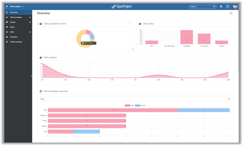The width and height of the screenshot is (243, 146).
Task: Open the three-dots menu on Tasks assigned widget
Action: coord(130,23)
